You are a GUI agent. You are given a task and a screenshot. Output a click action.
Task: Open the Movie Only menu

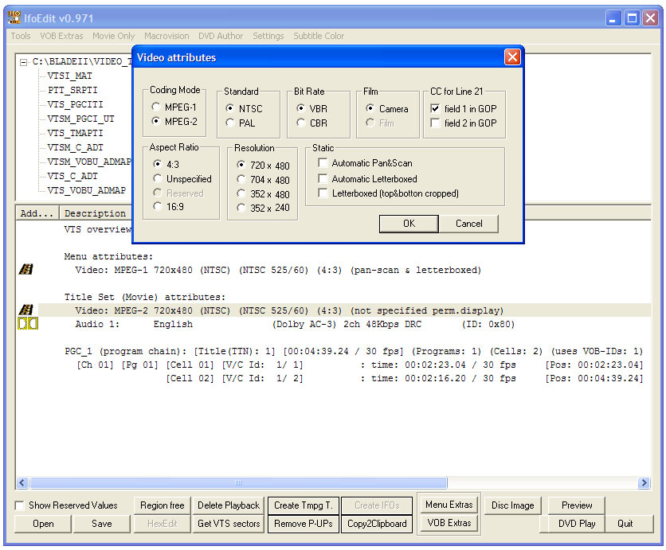coord(113,36)
